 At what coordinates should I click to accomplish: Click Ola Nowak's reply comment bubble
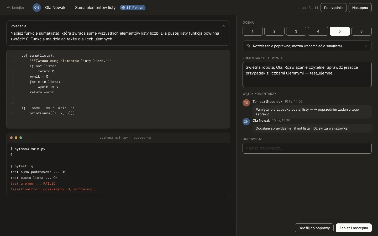click(312, 128)
